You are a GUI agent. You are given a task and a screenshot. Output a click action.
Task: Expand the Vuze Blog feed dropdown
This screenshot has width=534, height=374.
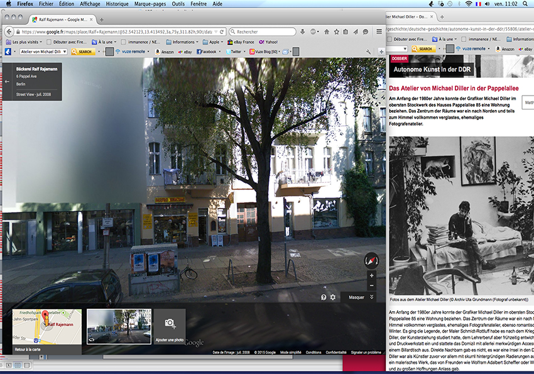(x=280, y=52)
